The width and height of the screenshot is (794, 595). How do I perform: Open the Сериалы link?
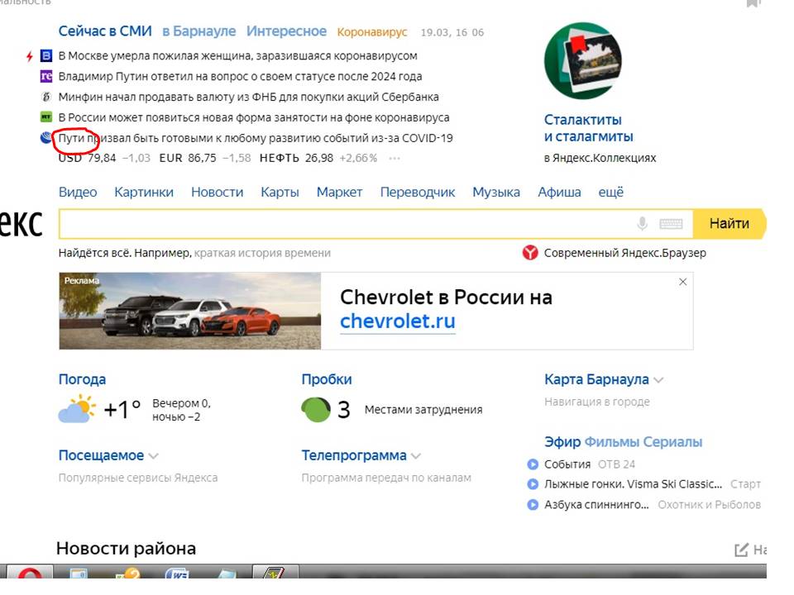point(672,442)
